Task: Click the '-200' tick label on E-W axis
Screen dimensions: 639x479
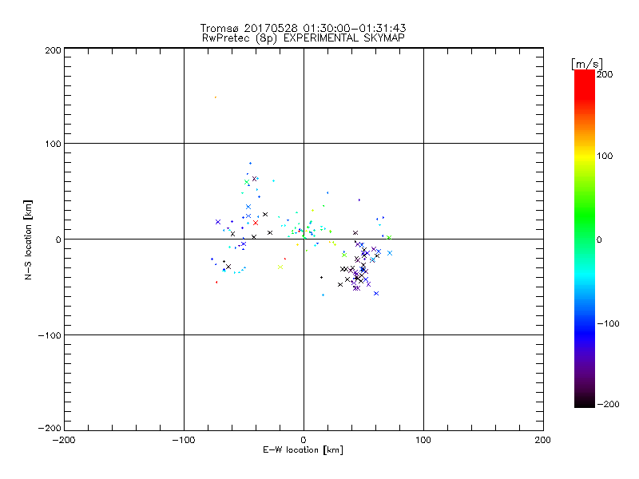Action: pyautogui.click(x=64, y=440)
